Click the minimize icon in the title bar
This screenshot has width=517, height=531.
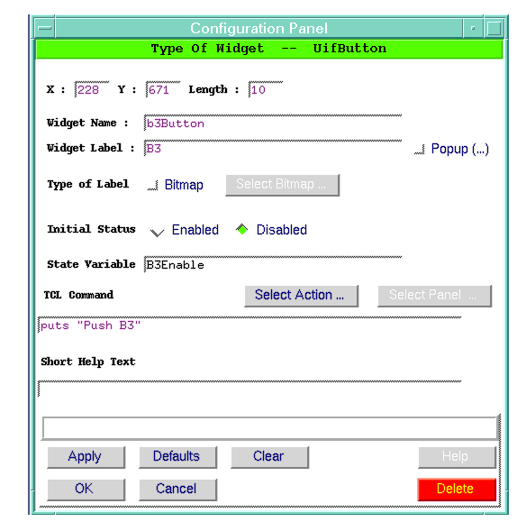[x=473, y=28]
